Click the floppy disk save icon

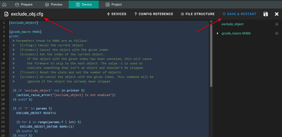pos(265,14)
